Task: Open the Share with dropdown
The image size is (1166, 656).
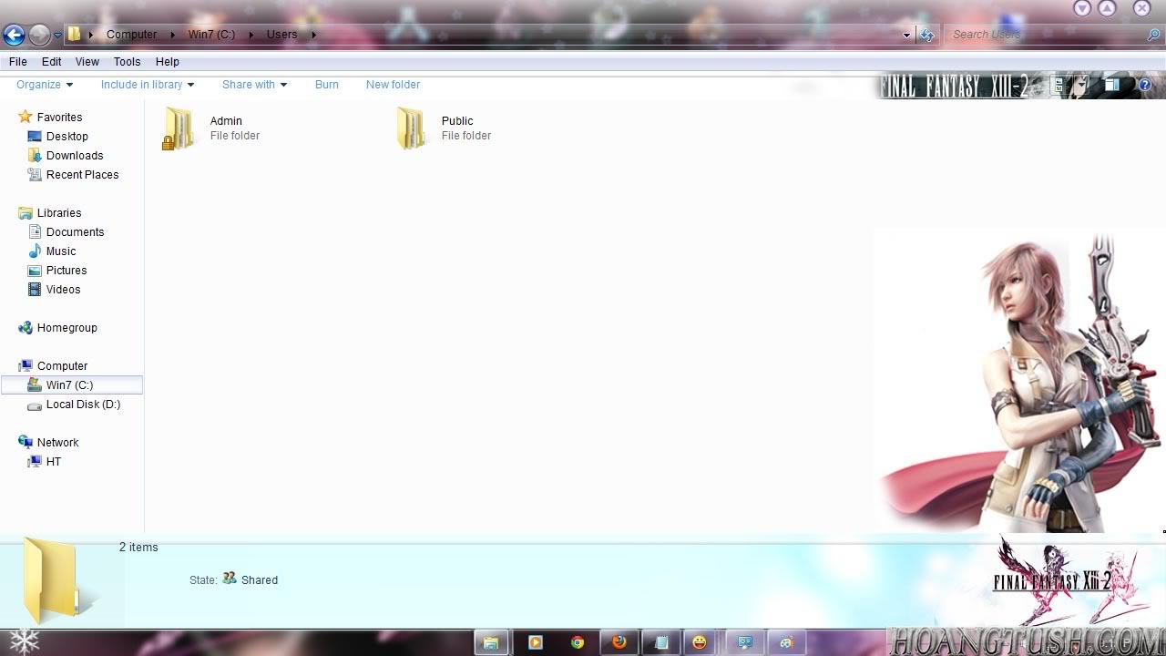Action: [x=255, y=85]
